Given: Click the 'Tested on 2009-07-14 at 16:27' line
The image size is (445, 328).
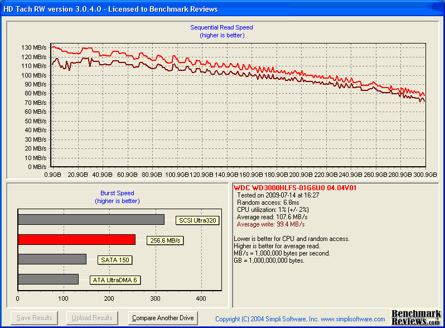Looking at the screenshot, I should coord(278,195).
